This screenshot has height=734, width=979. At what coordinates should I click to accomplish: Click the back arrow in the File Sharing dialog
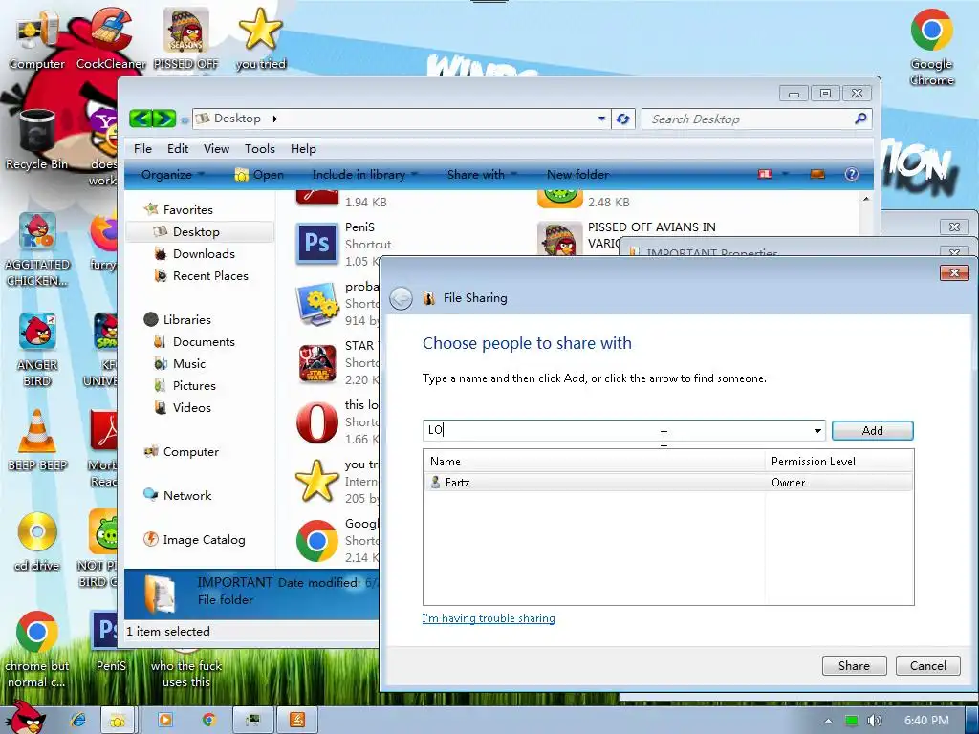(x=401, y=298)
